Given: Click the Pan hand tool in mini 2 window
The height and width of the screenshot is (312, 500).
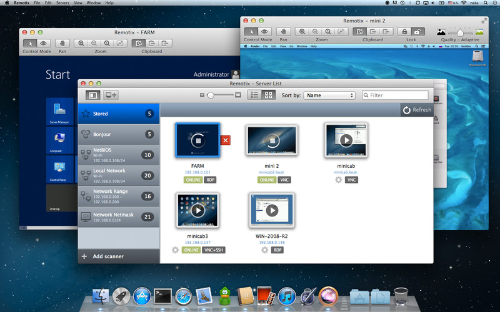Looking at the screenshot, I should (x=284, y=32).
